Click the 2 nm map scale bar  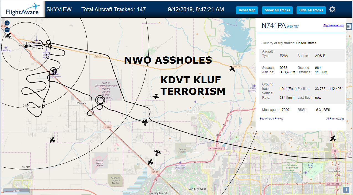tap(16, 191)
